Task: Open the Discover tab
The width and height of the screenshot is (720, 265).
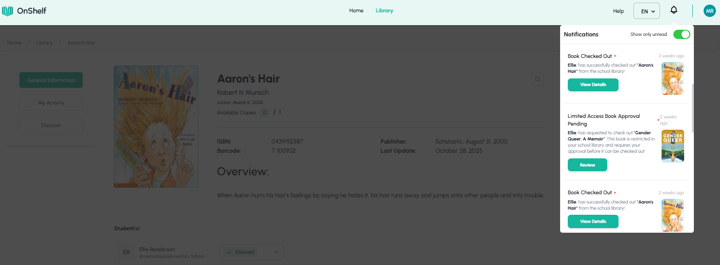Action: point(51,125)
